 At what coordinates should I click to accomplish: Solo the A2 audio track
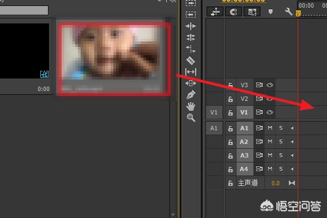click(281, 142)
